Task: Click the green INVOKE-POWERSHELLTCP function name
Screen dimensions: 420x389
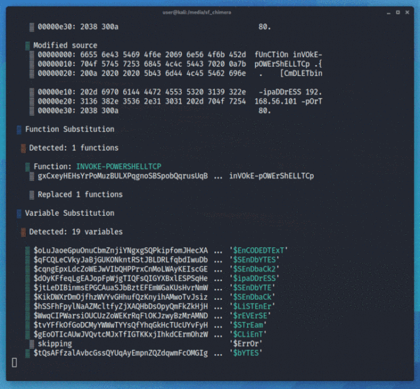Action: [119, 167]
